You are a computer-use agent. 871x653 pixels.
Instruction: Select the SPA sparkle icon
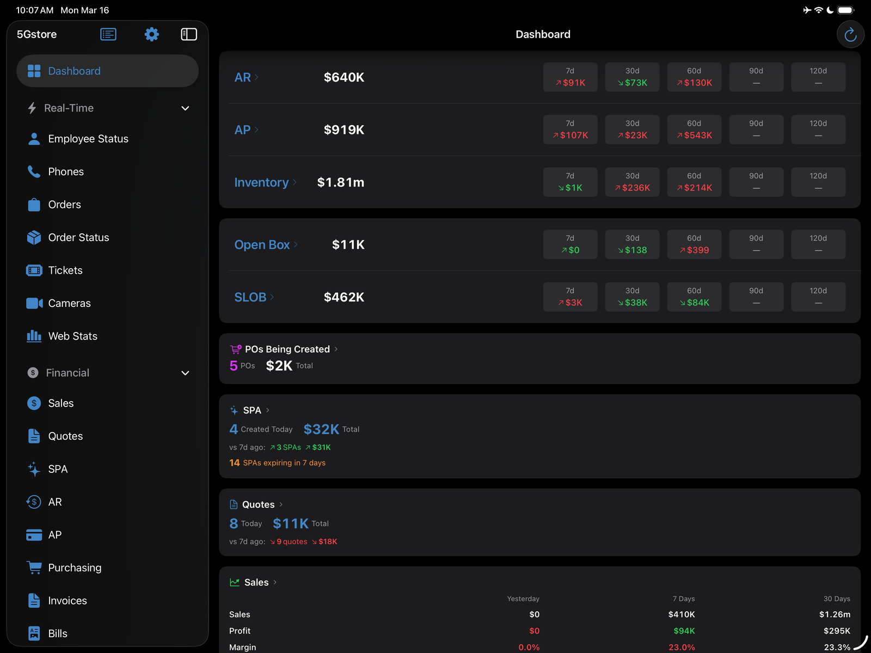(x=34, y=469)
